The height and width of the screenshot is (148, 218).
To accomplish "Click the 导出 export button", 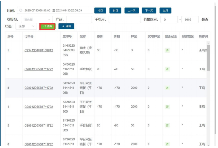I will click(x=66, y=27).
